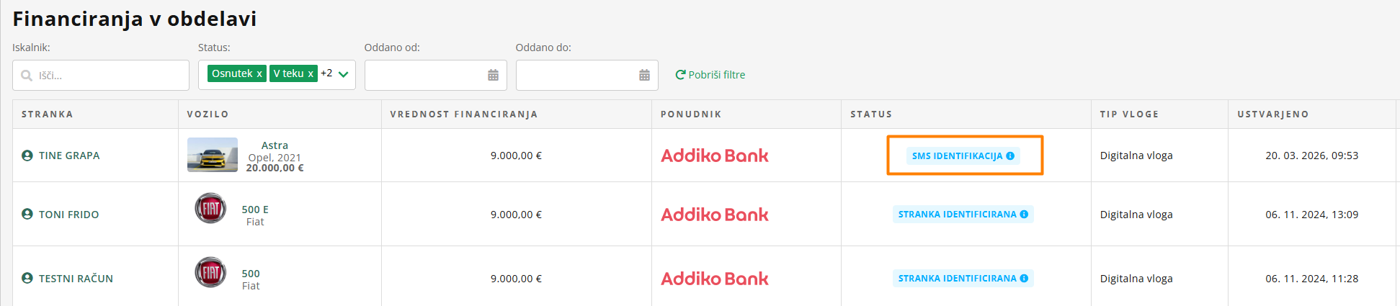Sort by the Stranka column header
This screenshot has height=306, width=1400.
[48, 114]
